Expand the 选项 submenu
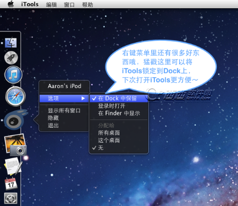238x206 pixels. click(x=65, y=98)
